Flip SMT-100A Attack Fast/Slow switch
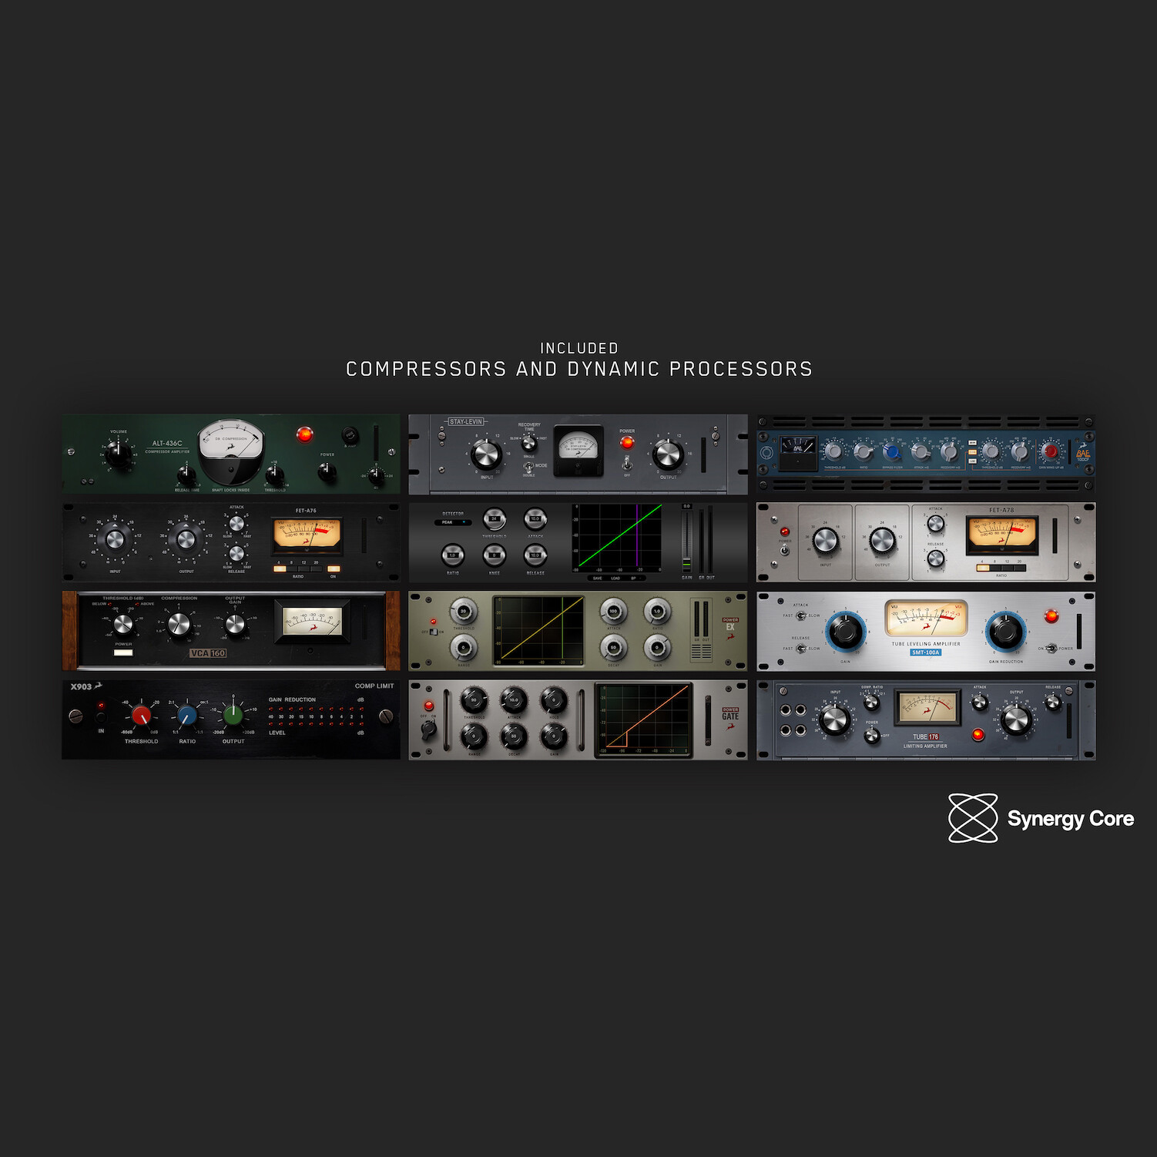The width and height of the screenshot is (1157, 1157). (x=801, y=615)
